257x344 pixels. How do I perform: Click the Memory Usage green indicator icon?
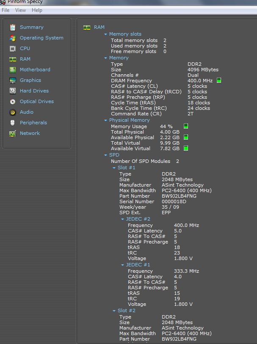[x=185, y=126]
